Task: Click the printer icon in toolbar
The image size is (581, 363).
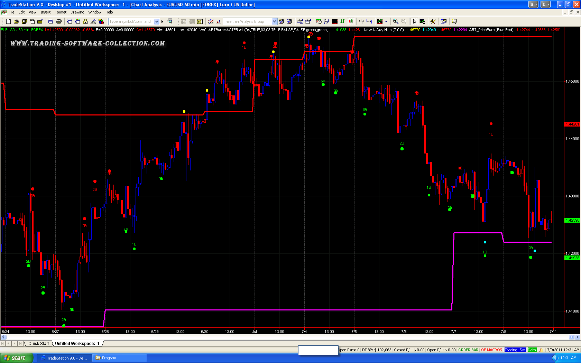Action: 58,21
